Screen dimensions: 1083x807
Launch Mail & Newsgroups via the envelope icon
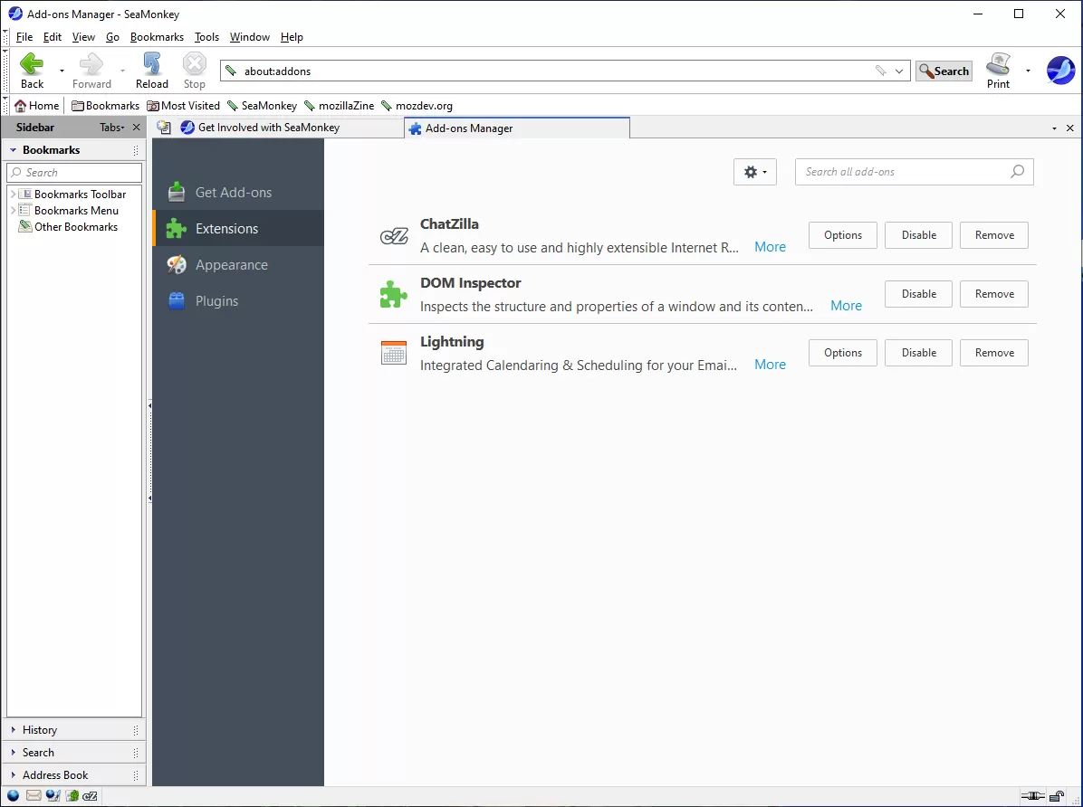point(34,796)
